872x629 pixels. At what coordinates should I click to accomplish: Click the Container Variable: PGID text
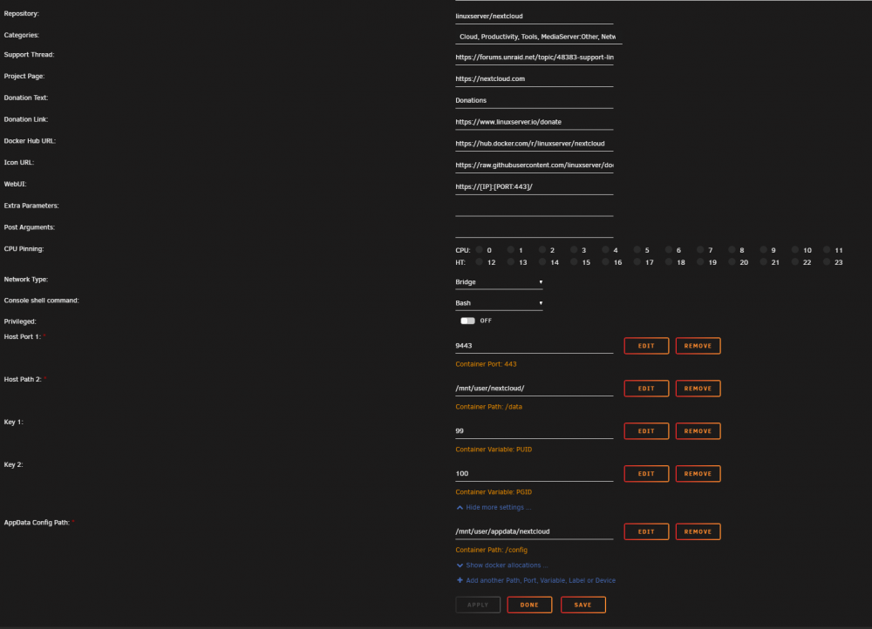click(494, 492)
